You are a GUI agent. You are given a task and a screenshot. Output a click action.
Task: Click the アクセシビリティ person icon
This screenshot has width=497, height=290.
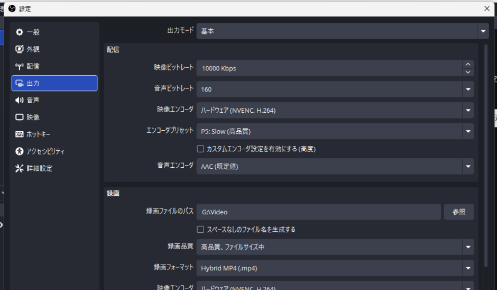20,151
